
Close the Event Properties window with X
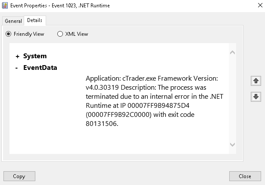[260, 5]
